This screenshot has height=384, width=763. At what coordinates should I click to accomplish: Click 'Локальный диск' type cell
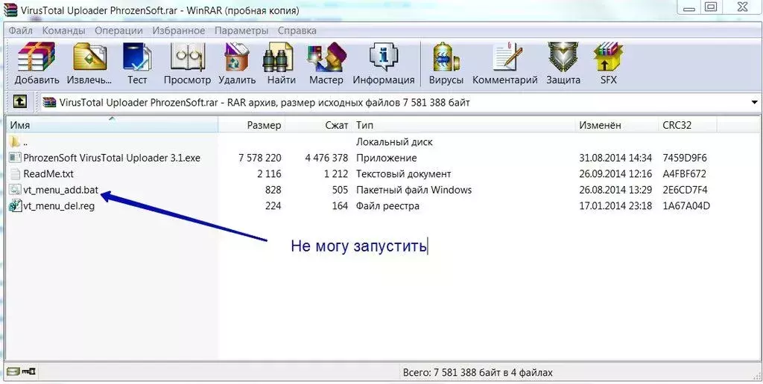coord(395,142)
